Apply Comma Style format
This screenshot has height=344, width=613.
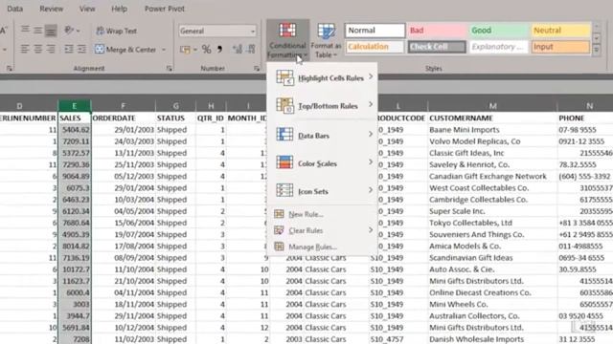219,49
